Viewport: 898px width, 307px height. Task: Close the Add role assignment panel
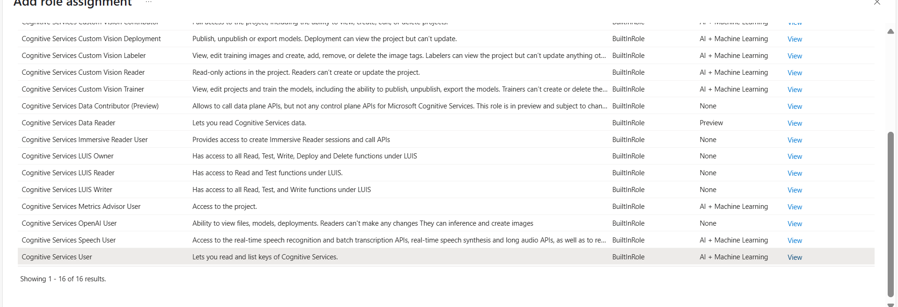coord(877,2)
